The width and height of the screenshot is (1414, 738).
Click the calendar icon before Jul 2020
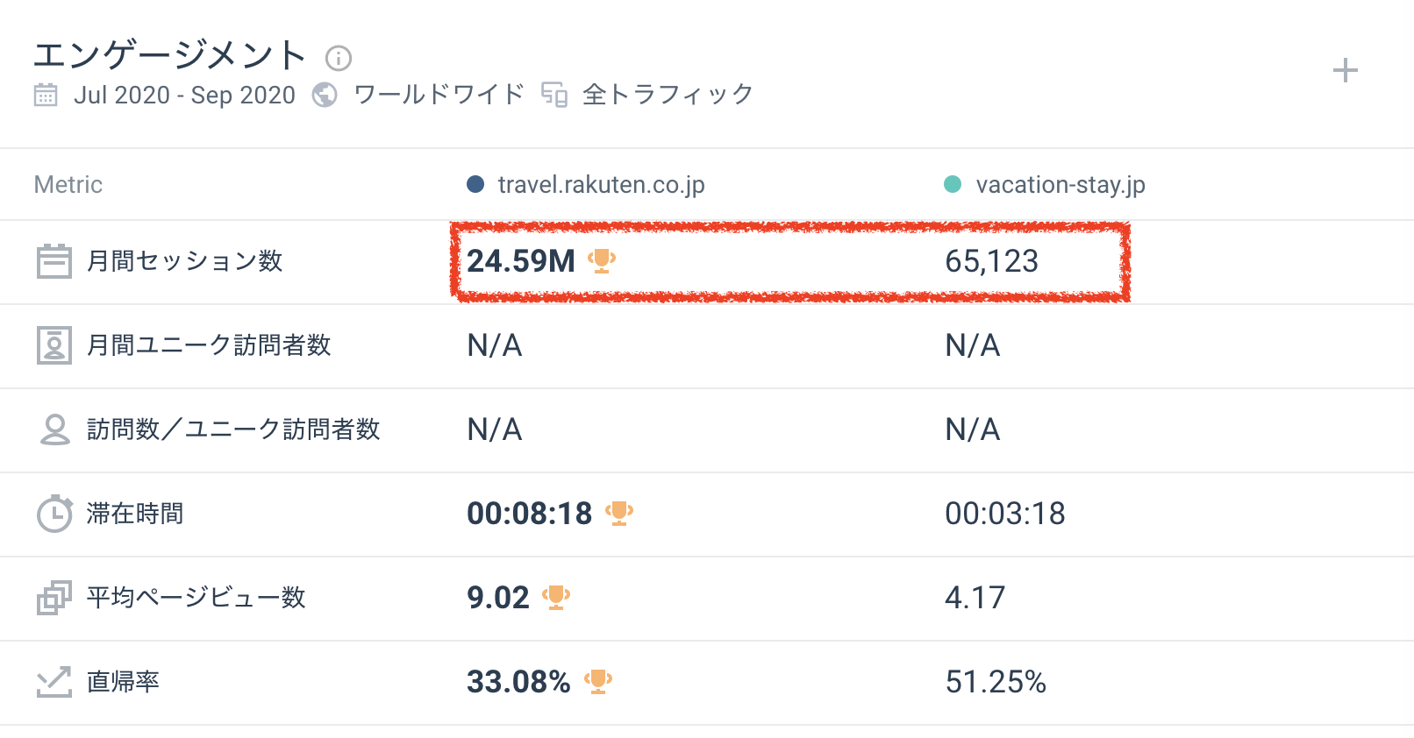coord(46,95)
